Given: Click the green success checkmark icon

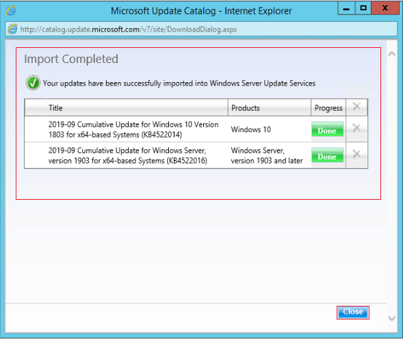Looking at the screenshot, I should (x=33, y=83).
